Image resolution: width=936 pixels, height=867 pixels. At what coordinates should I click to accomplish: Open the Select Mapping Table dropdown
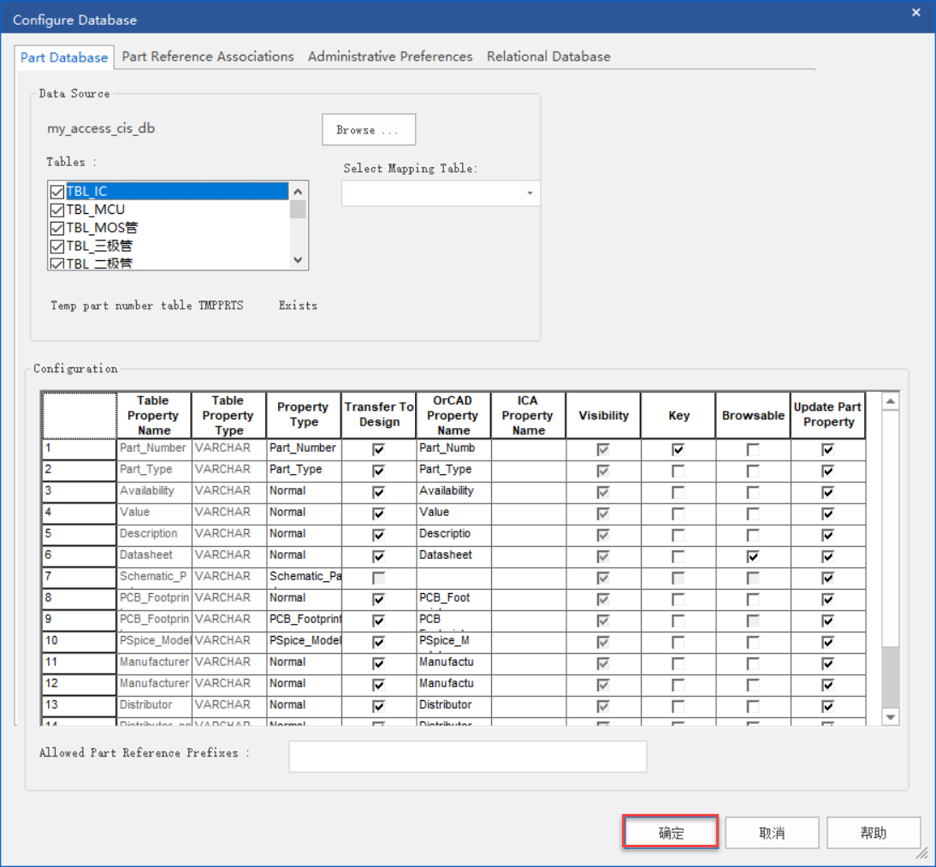coord(530,193)
